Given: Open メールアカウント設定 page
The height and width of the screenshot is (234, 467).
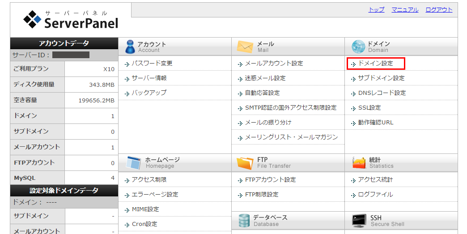Looking at the screenshot, I should click(x=274, y=64).
